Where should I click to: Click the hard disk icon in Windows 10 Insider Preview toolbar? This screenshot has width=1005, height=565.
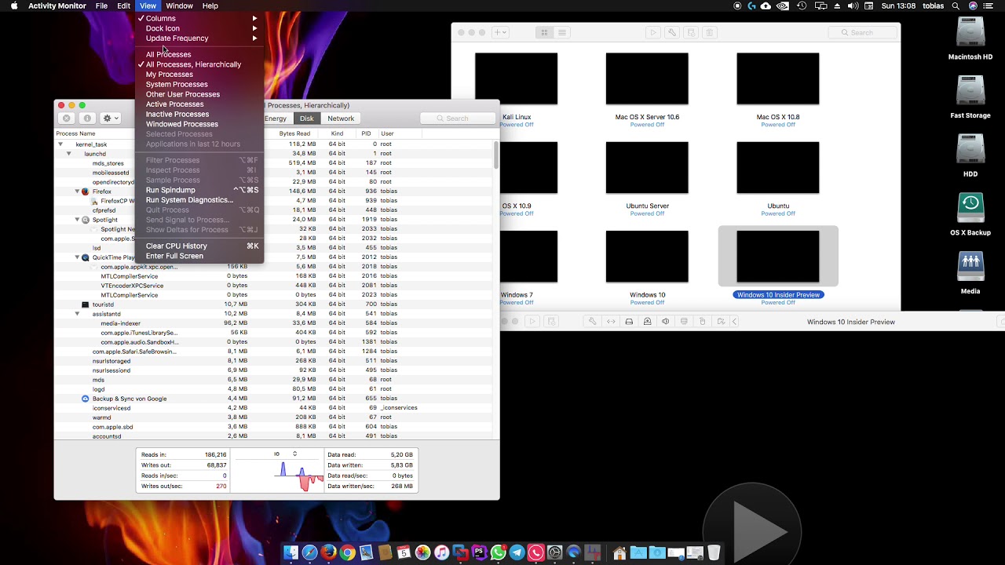pos(629,322)
